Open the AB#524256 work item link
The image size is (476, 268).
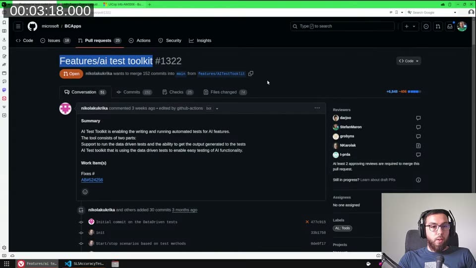[x=92, y=180]
